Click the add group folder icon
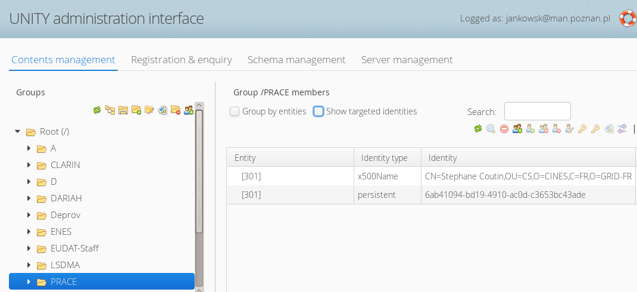 pyautogui.click(x=136, y=110)
